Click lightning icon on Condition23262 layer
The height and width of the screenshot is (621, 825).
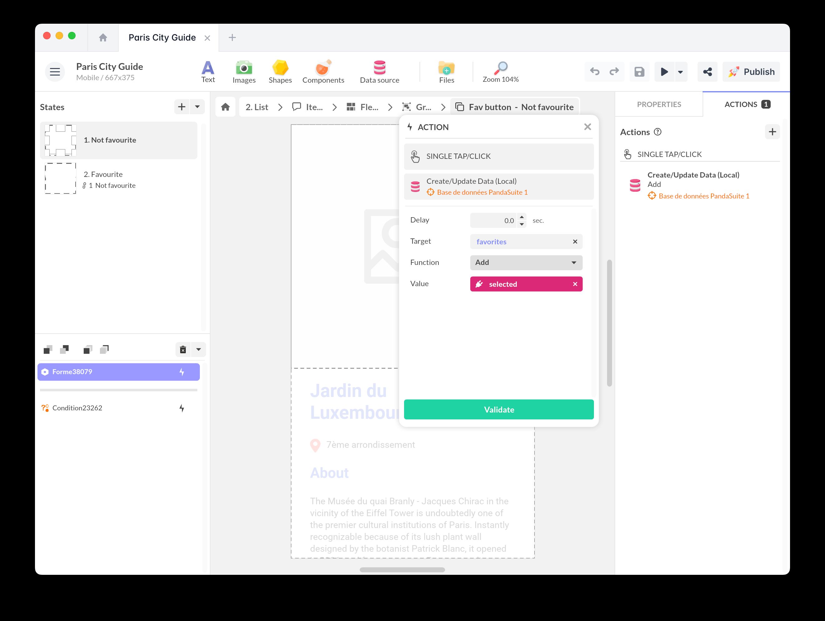coord(182,408)
